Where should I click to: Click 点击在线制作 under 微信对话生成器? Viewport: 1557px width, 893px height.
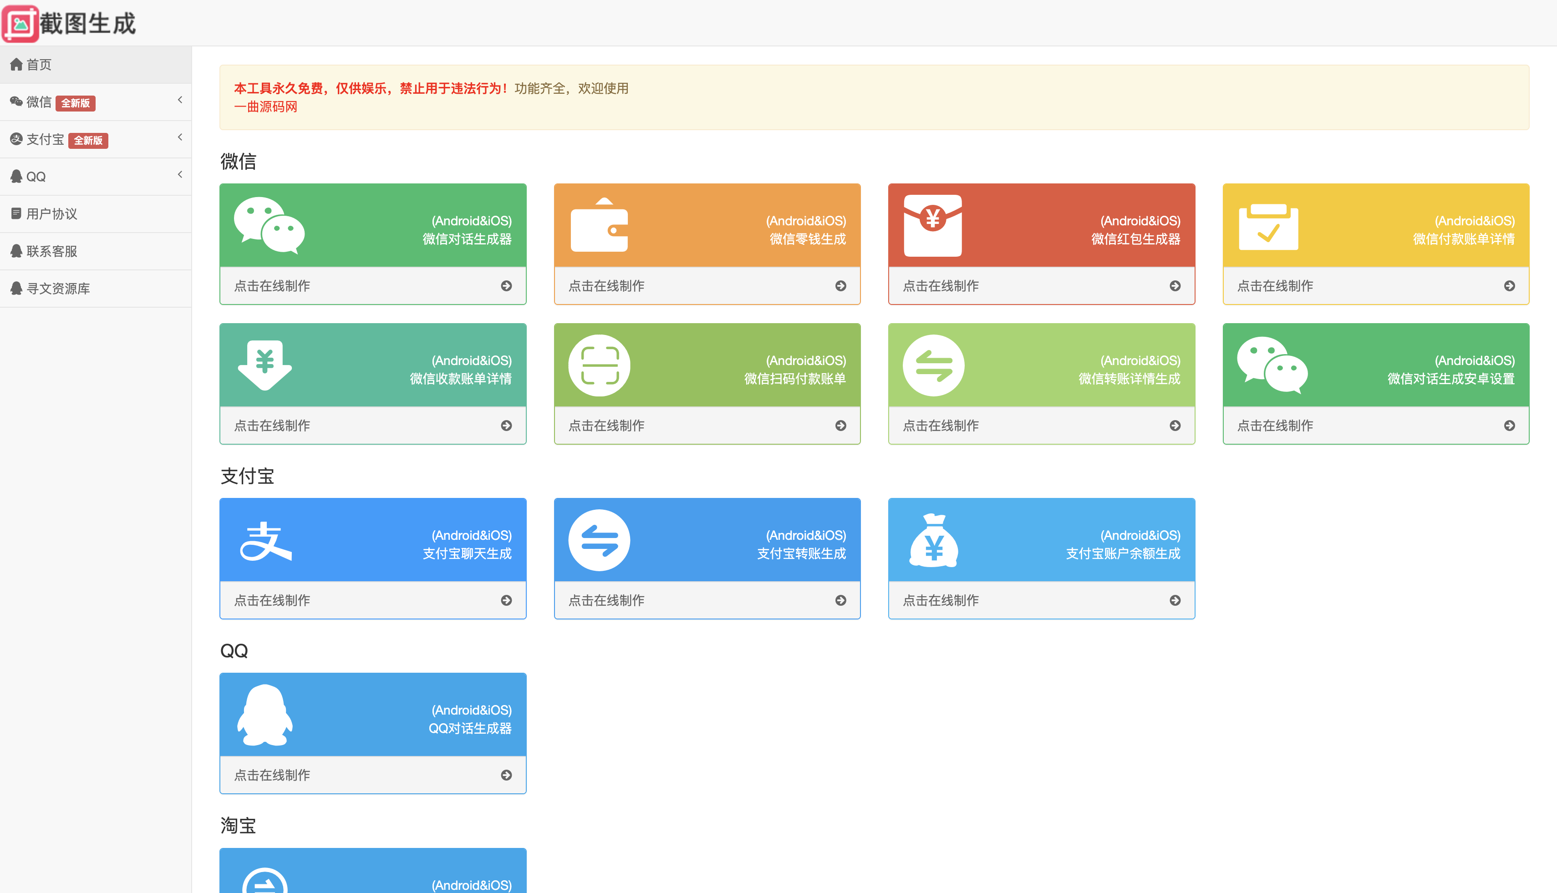(272, 286)
